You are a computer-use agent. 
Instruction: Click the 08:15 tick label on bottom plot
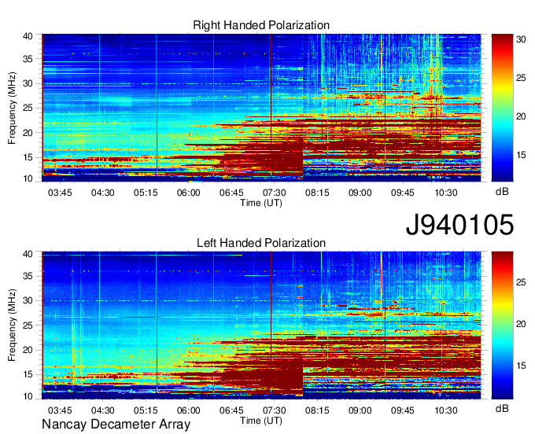pyautogui.click(x=317, y=410)
